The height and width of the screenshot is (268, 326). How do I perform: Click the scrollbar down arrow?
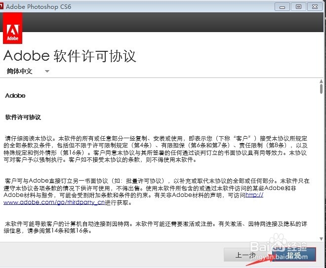[321, 239]
